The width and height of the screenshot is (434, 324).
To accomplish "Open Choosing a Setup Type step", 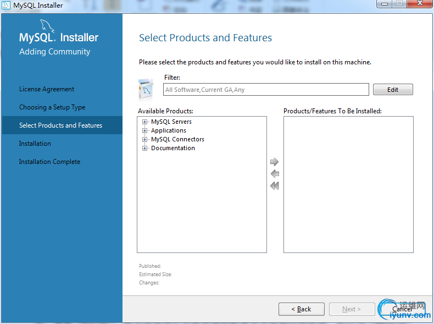I will (x=52, y=107).
